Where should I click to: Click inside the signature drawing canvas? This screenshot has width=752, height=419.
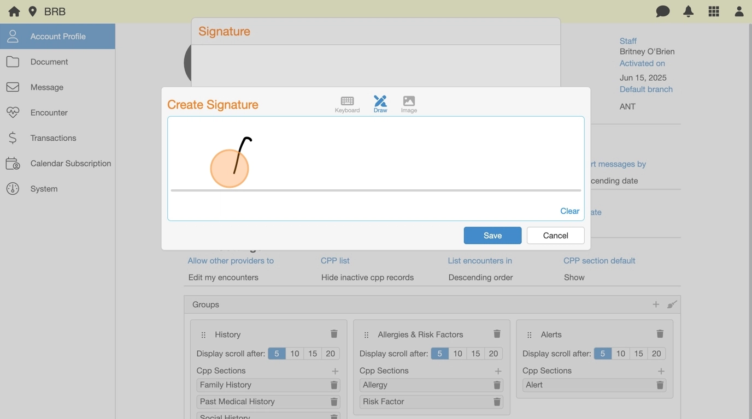383,158
